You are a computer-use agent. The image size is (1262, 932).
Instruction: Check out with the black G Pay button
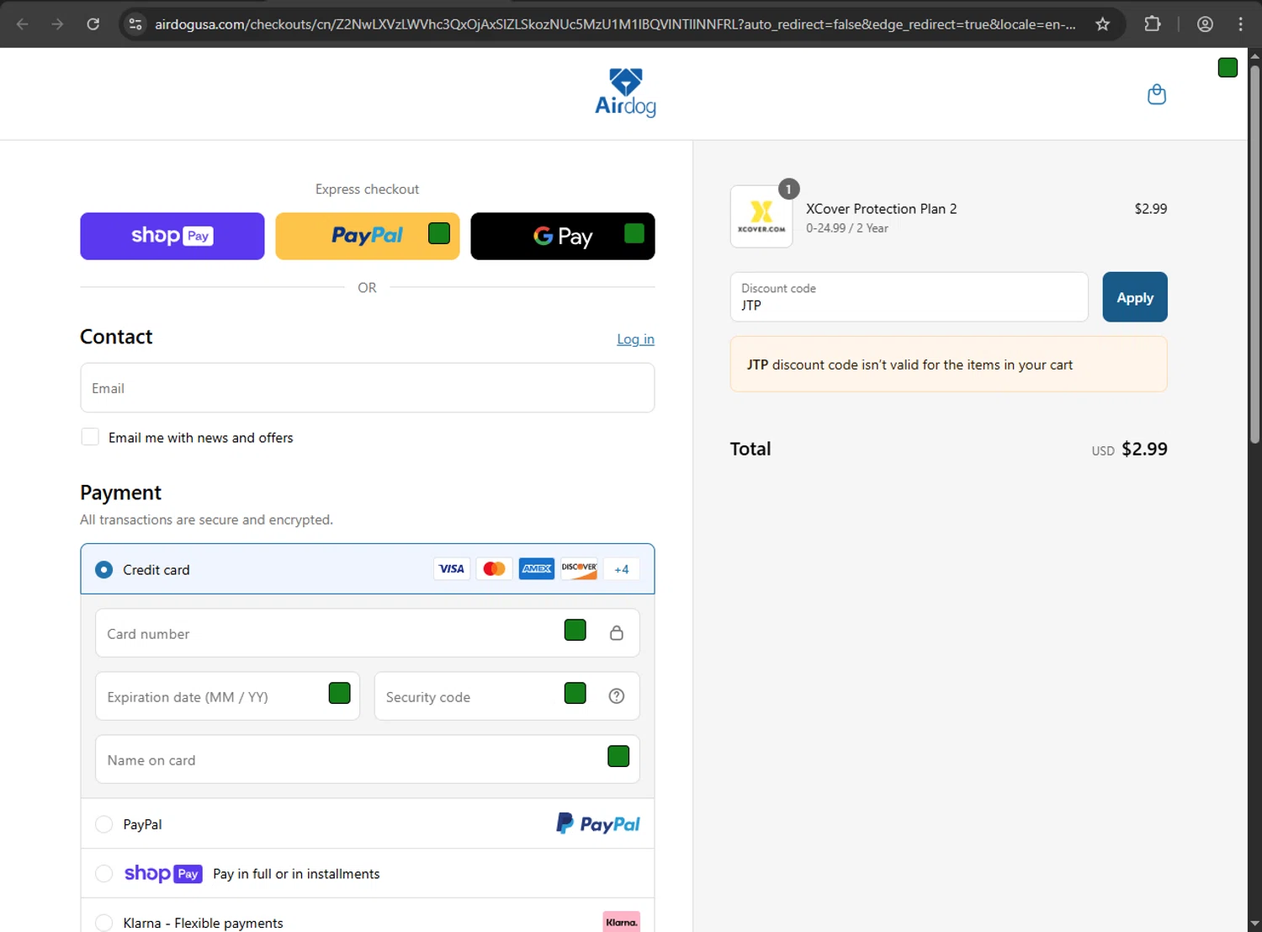[563, 237]
